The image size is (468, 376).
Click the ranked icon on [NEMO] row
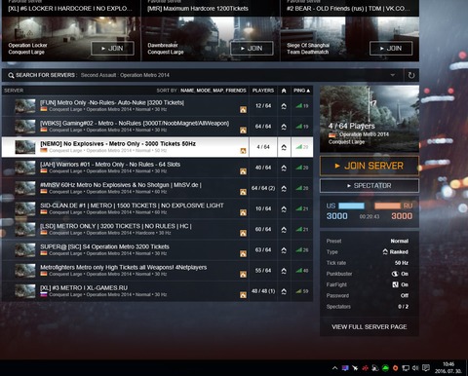(x=284, y=147)
